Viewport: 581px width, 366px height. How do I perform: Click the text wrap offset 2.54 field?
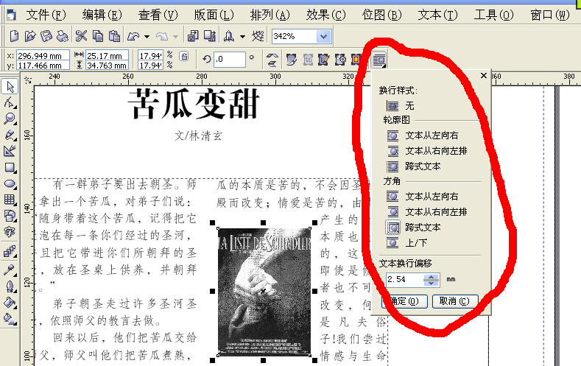tap(404, 279)
